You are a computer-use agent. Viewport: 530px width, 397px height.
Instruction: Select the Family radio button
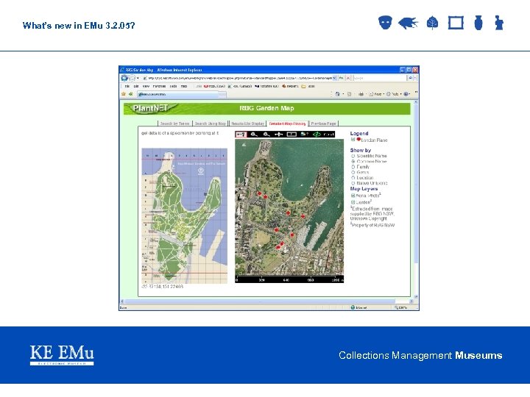353,167
